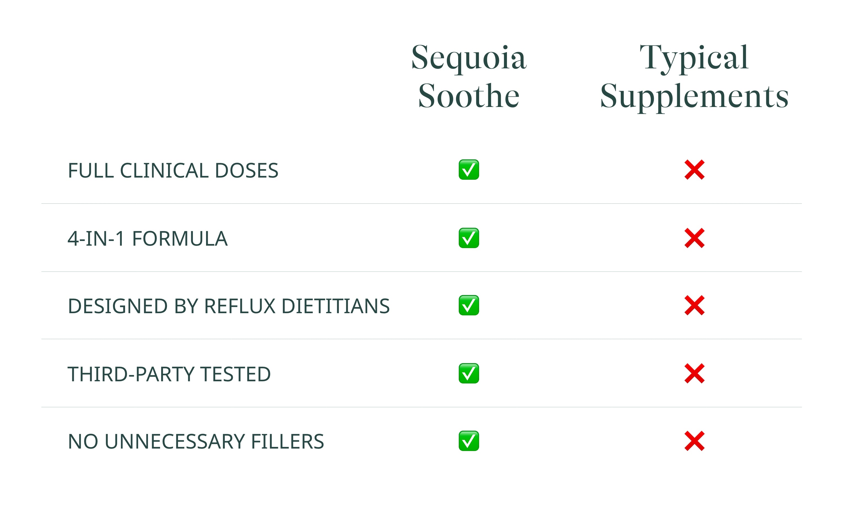The height and width of the screenshot is (507, 845).
Task: Click the green check for Third-Party Tested
Action: (x=468, y=373)
